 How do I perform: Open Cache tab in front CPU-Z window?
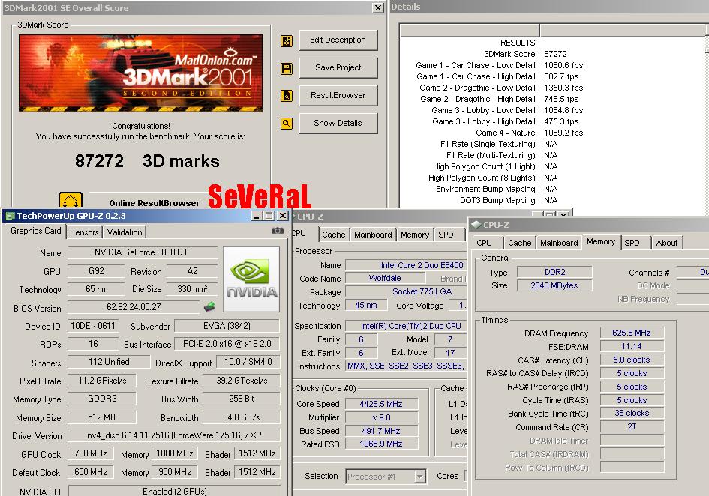[x=519, y=243]
